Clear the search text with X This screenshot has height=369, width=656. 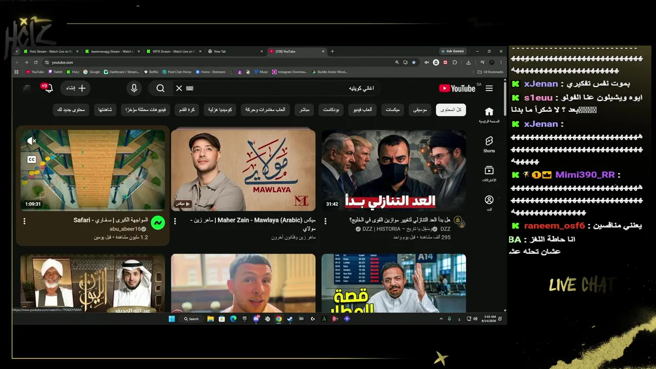click(x=179, y=88)
